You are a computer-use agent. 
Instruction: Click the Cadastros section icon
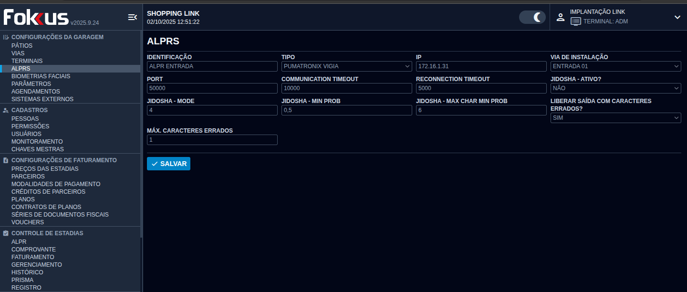tap(6, 110)
